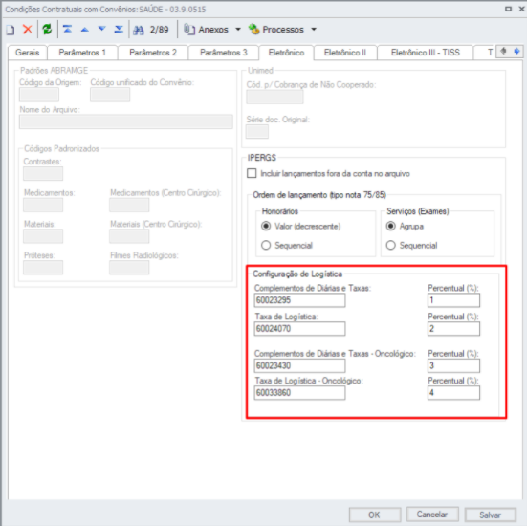Switch to the Parâmetros 1 tab
The height and width of the screenshot is (526, 527).
(x=82, y=53)
